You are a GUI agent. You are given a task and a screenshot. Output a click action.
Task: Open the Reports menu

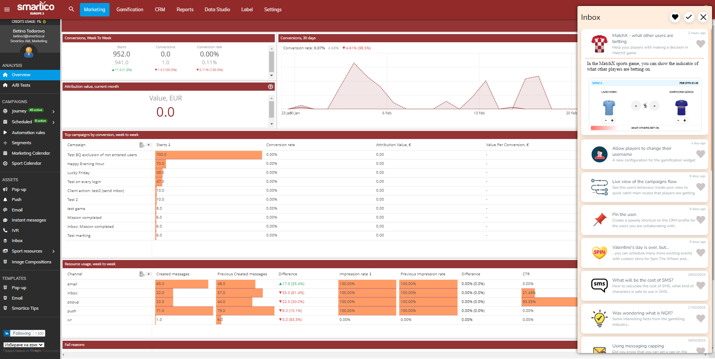click(185, 9)
